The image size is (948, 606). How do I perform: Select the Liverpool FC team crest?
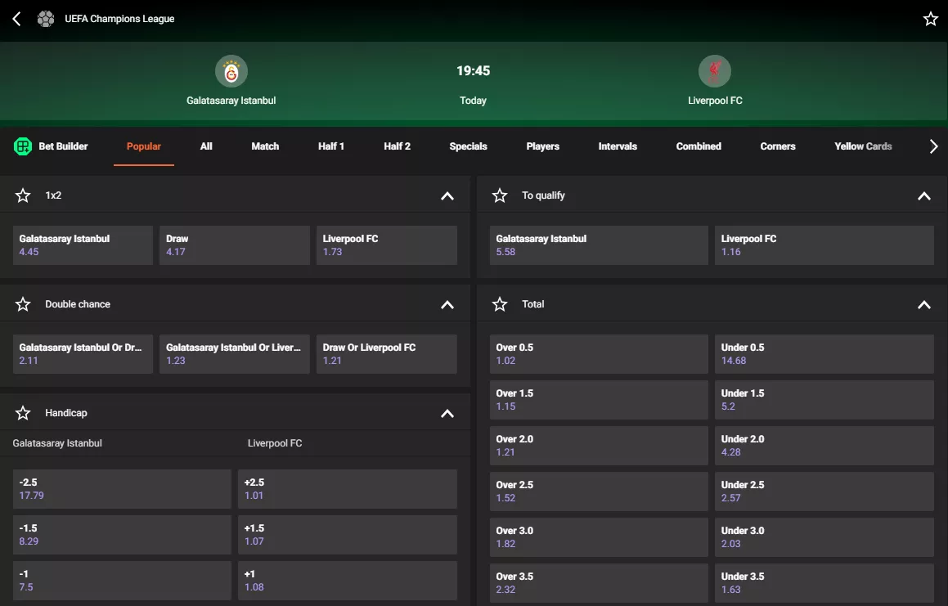714,71
